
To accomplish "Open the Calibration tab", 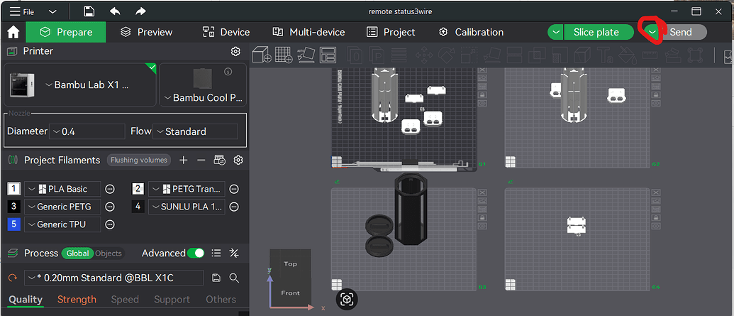I will (472, 32).
